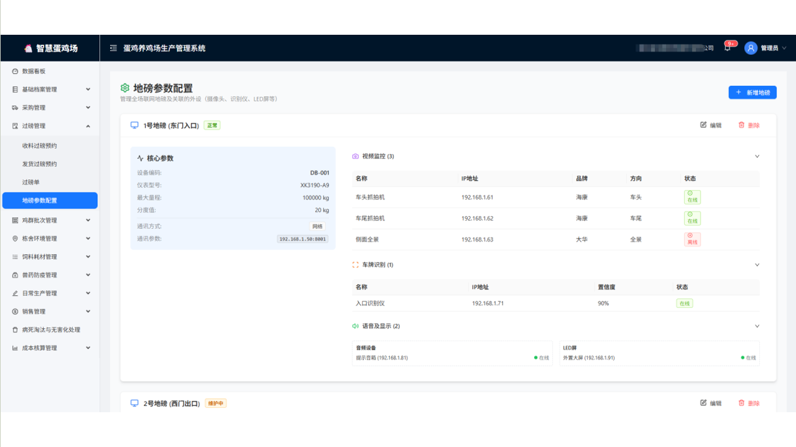Click the 在线 tag of 入口识别仪
This screenshot has width=796, height=447.
click(685, 303)
